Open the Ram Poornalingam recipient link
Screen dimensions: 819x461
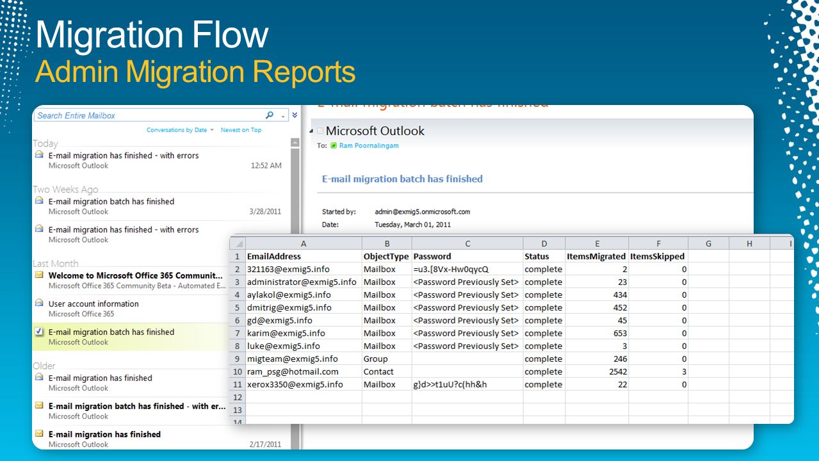click(369, 146)
